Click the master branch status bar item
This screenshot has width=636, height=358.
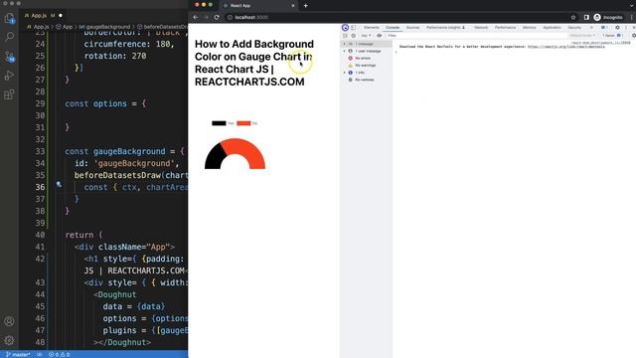click(18, 354)
